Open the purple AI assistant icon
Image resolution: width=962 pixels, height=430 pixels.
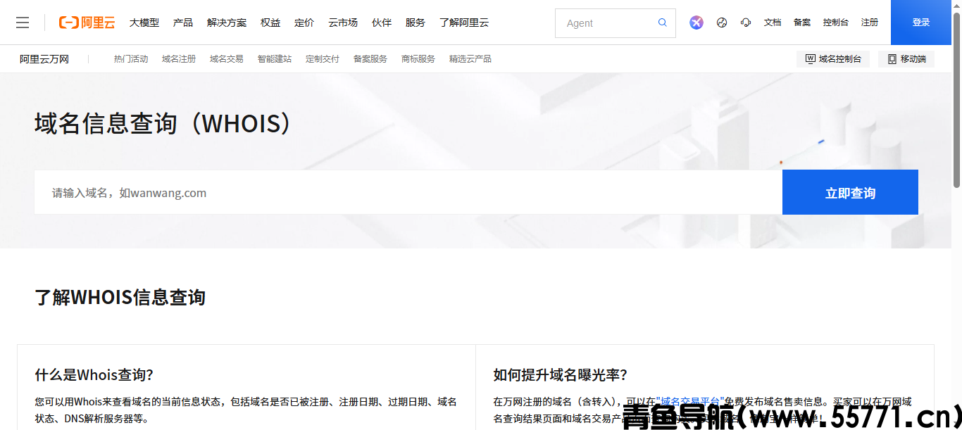[696, 23]
